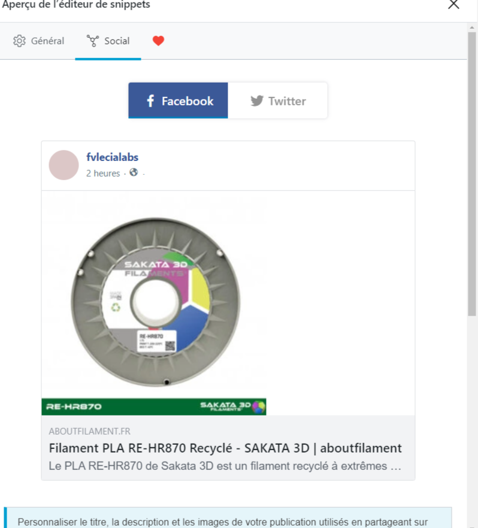Click the round profile avatar placeholder

click(x=63, y=165)
